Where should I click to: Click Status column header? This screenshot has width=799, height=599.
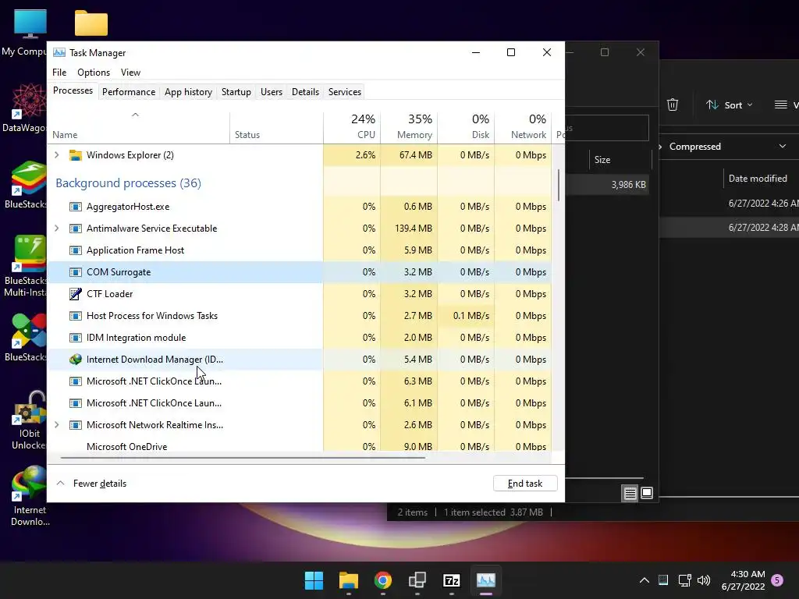coord(276,127)
